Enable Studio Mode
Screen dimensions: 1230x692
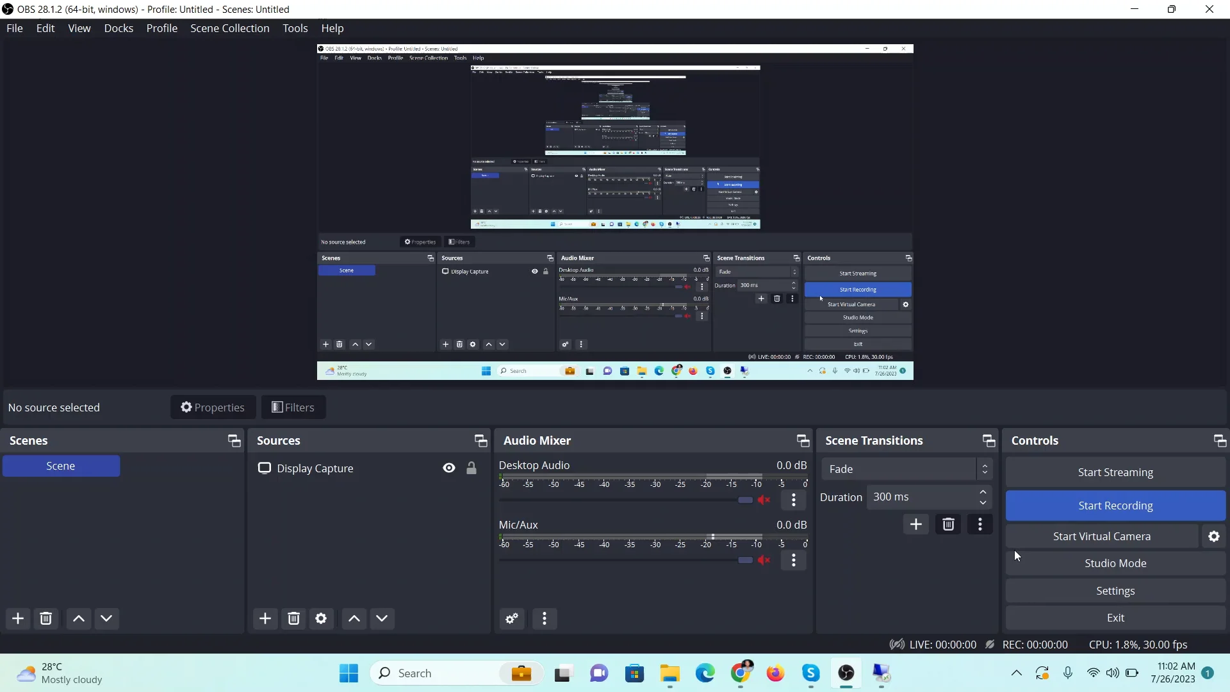(x=1115, y=563)
